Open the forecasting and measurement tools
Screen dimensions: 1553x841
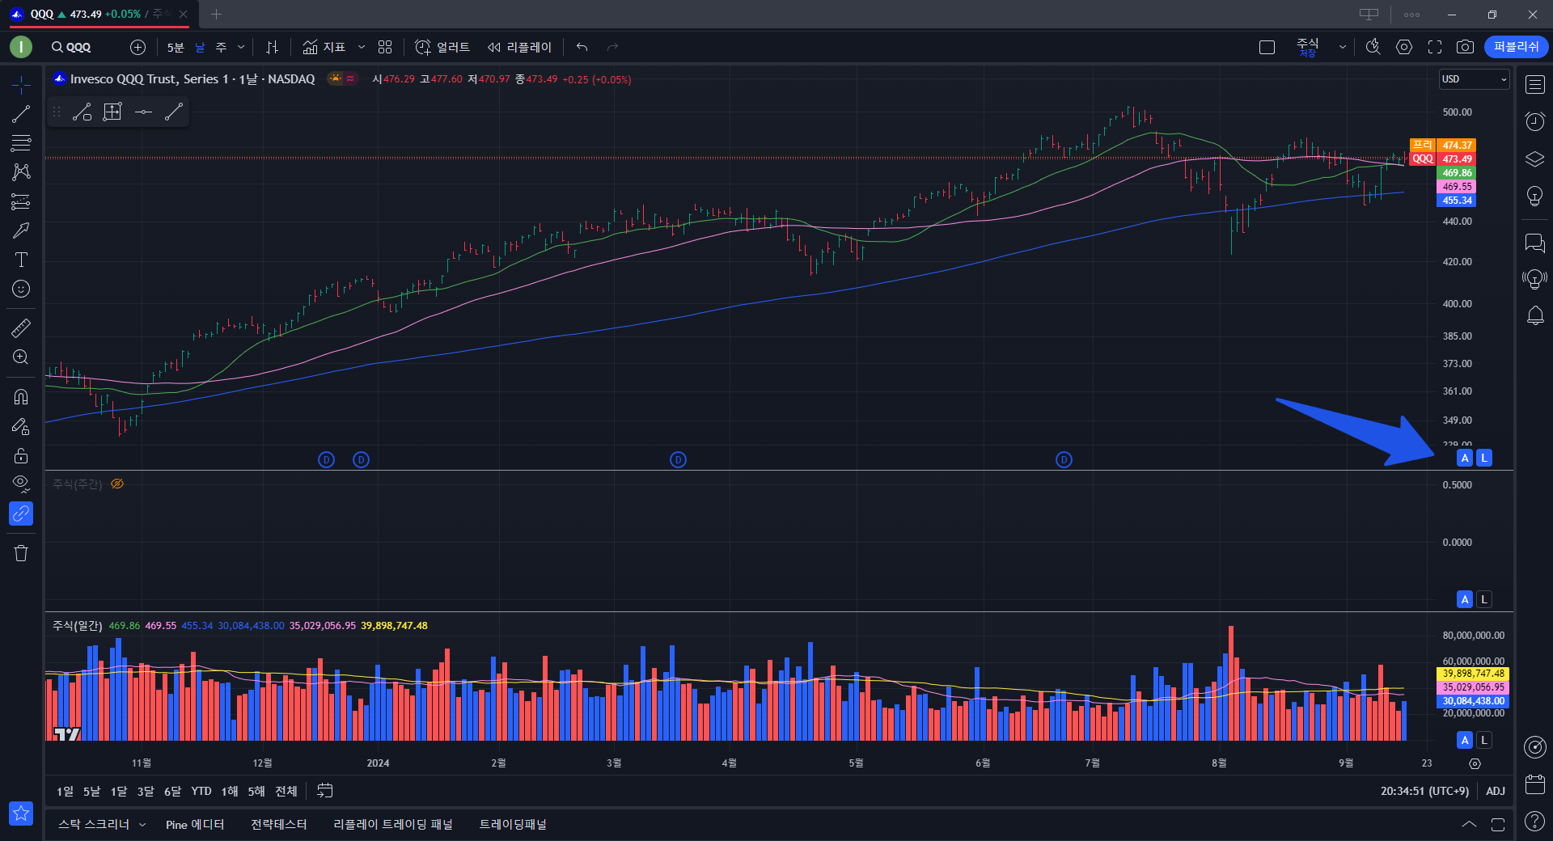pyautogui.click(x=21, y=201)
